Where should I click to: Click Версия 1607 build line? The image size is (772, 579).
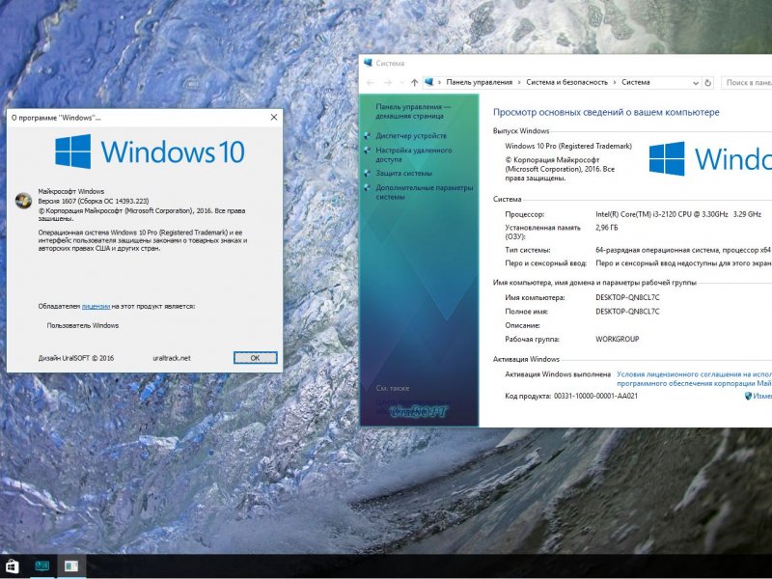(93, 201)
